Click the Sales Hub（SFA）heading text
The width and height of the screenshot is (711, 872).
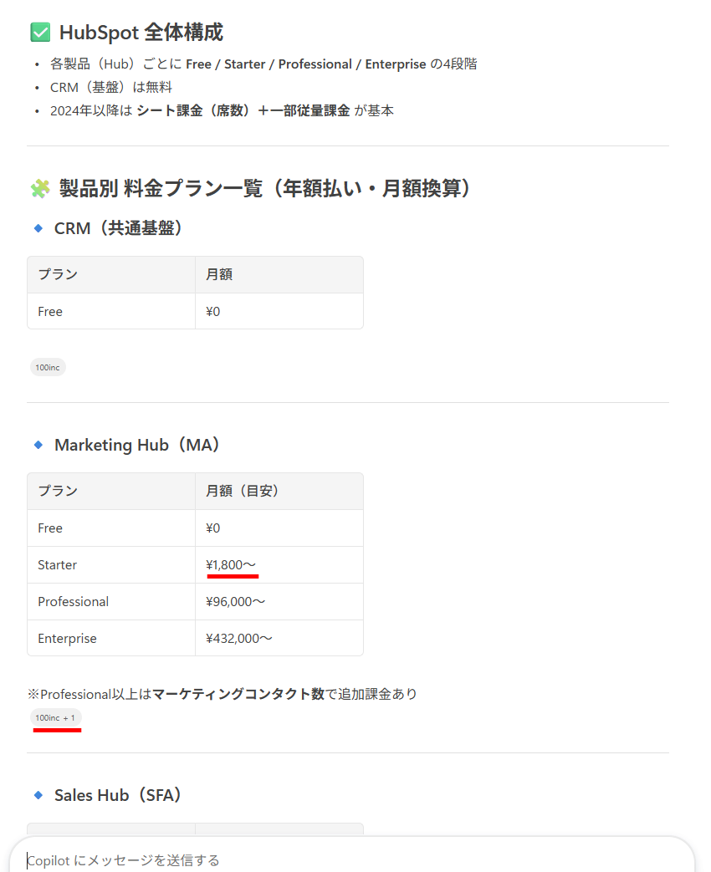118,795
